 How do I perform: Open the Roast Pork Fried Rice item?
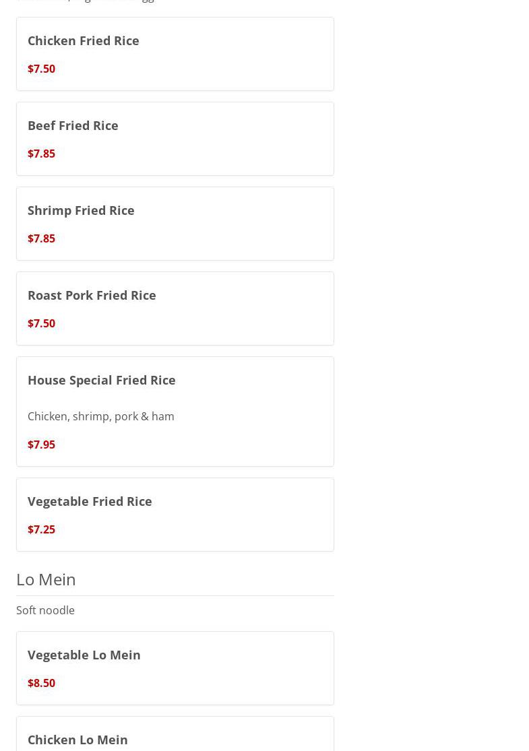pos(92,295)
